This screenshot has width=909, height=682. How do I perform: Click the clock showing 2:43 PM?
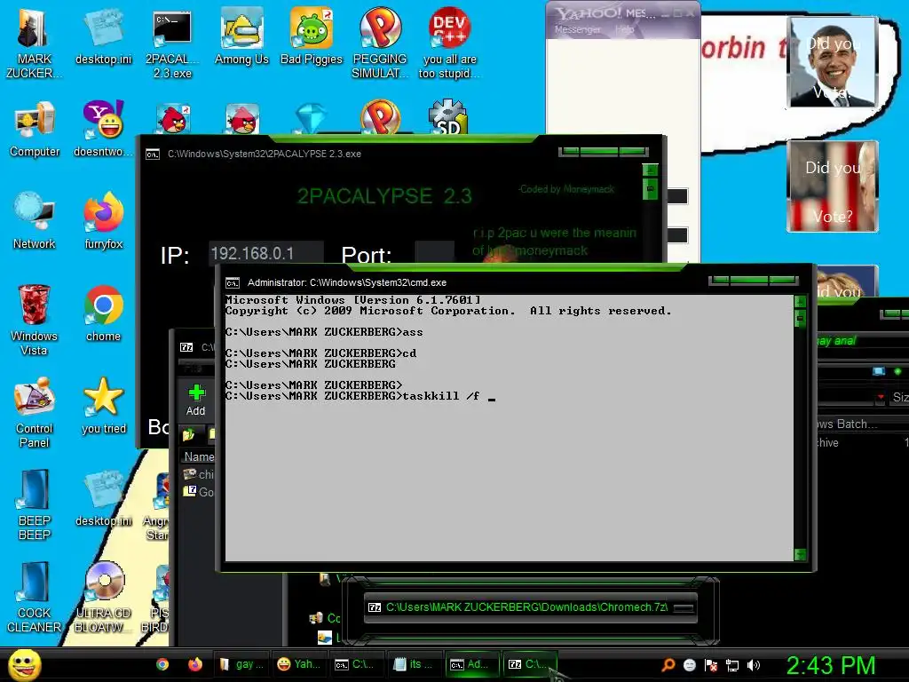(x=831, y=665)
